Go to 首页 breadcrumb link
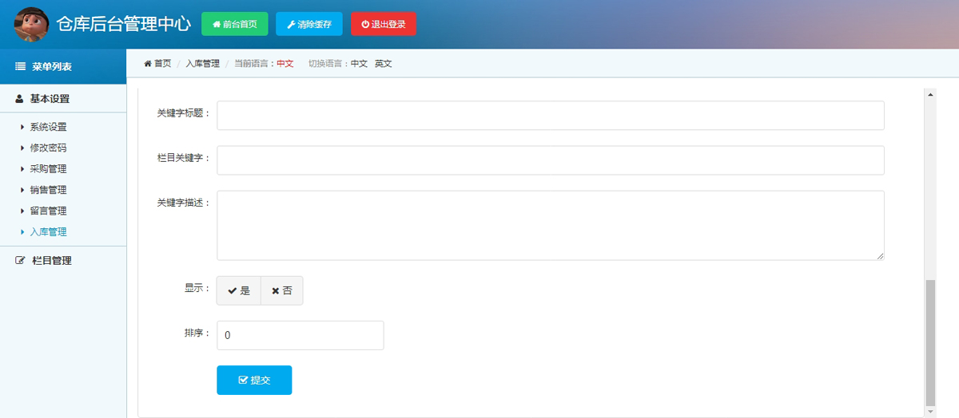 (157, 64)
